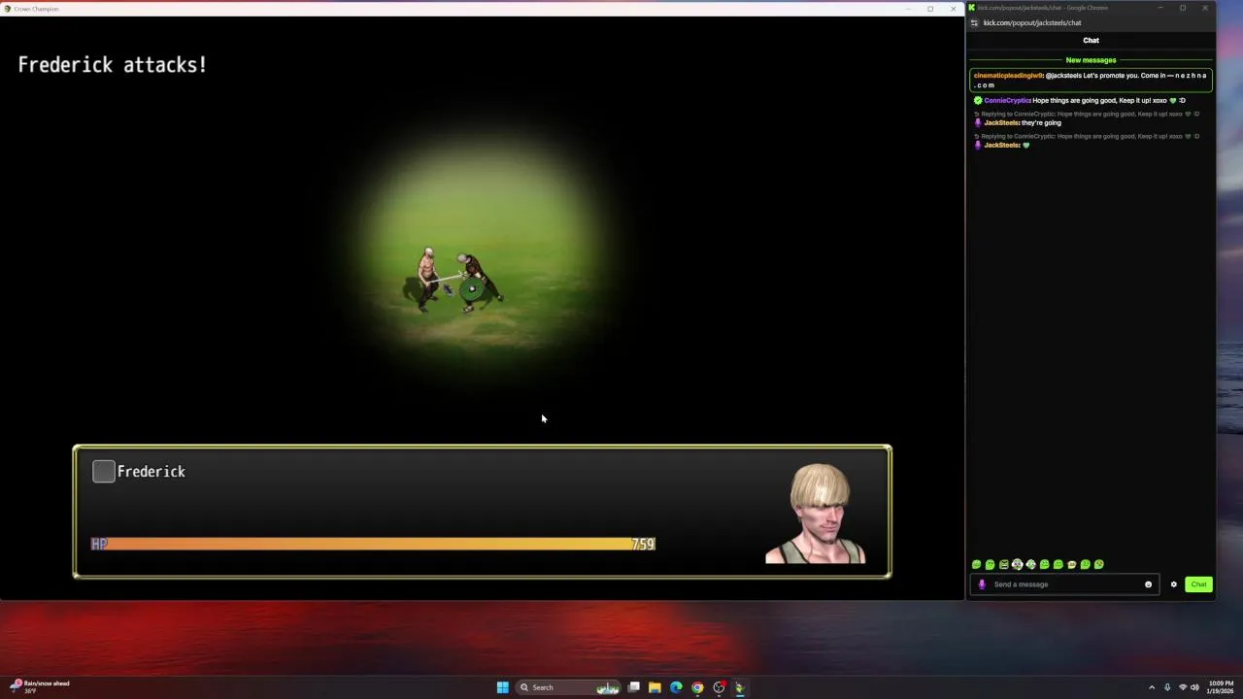
Task: Insert the brown toast-colored quick emote
Action: (x=1072, y=564)
